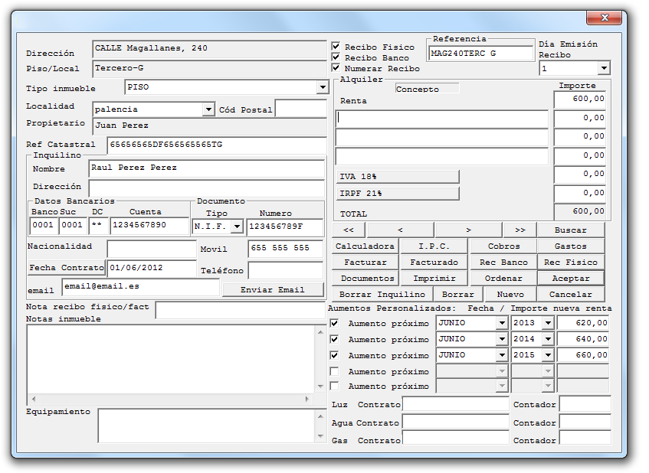Click the Ordenar button
This screenshot has height=473, width=649.
503,279
